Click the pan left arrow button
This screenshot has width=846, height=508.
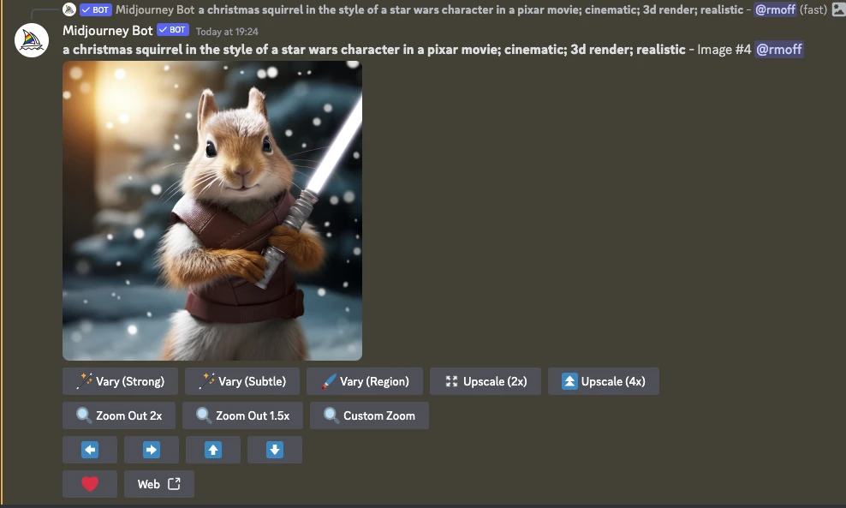(90, 450)
